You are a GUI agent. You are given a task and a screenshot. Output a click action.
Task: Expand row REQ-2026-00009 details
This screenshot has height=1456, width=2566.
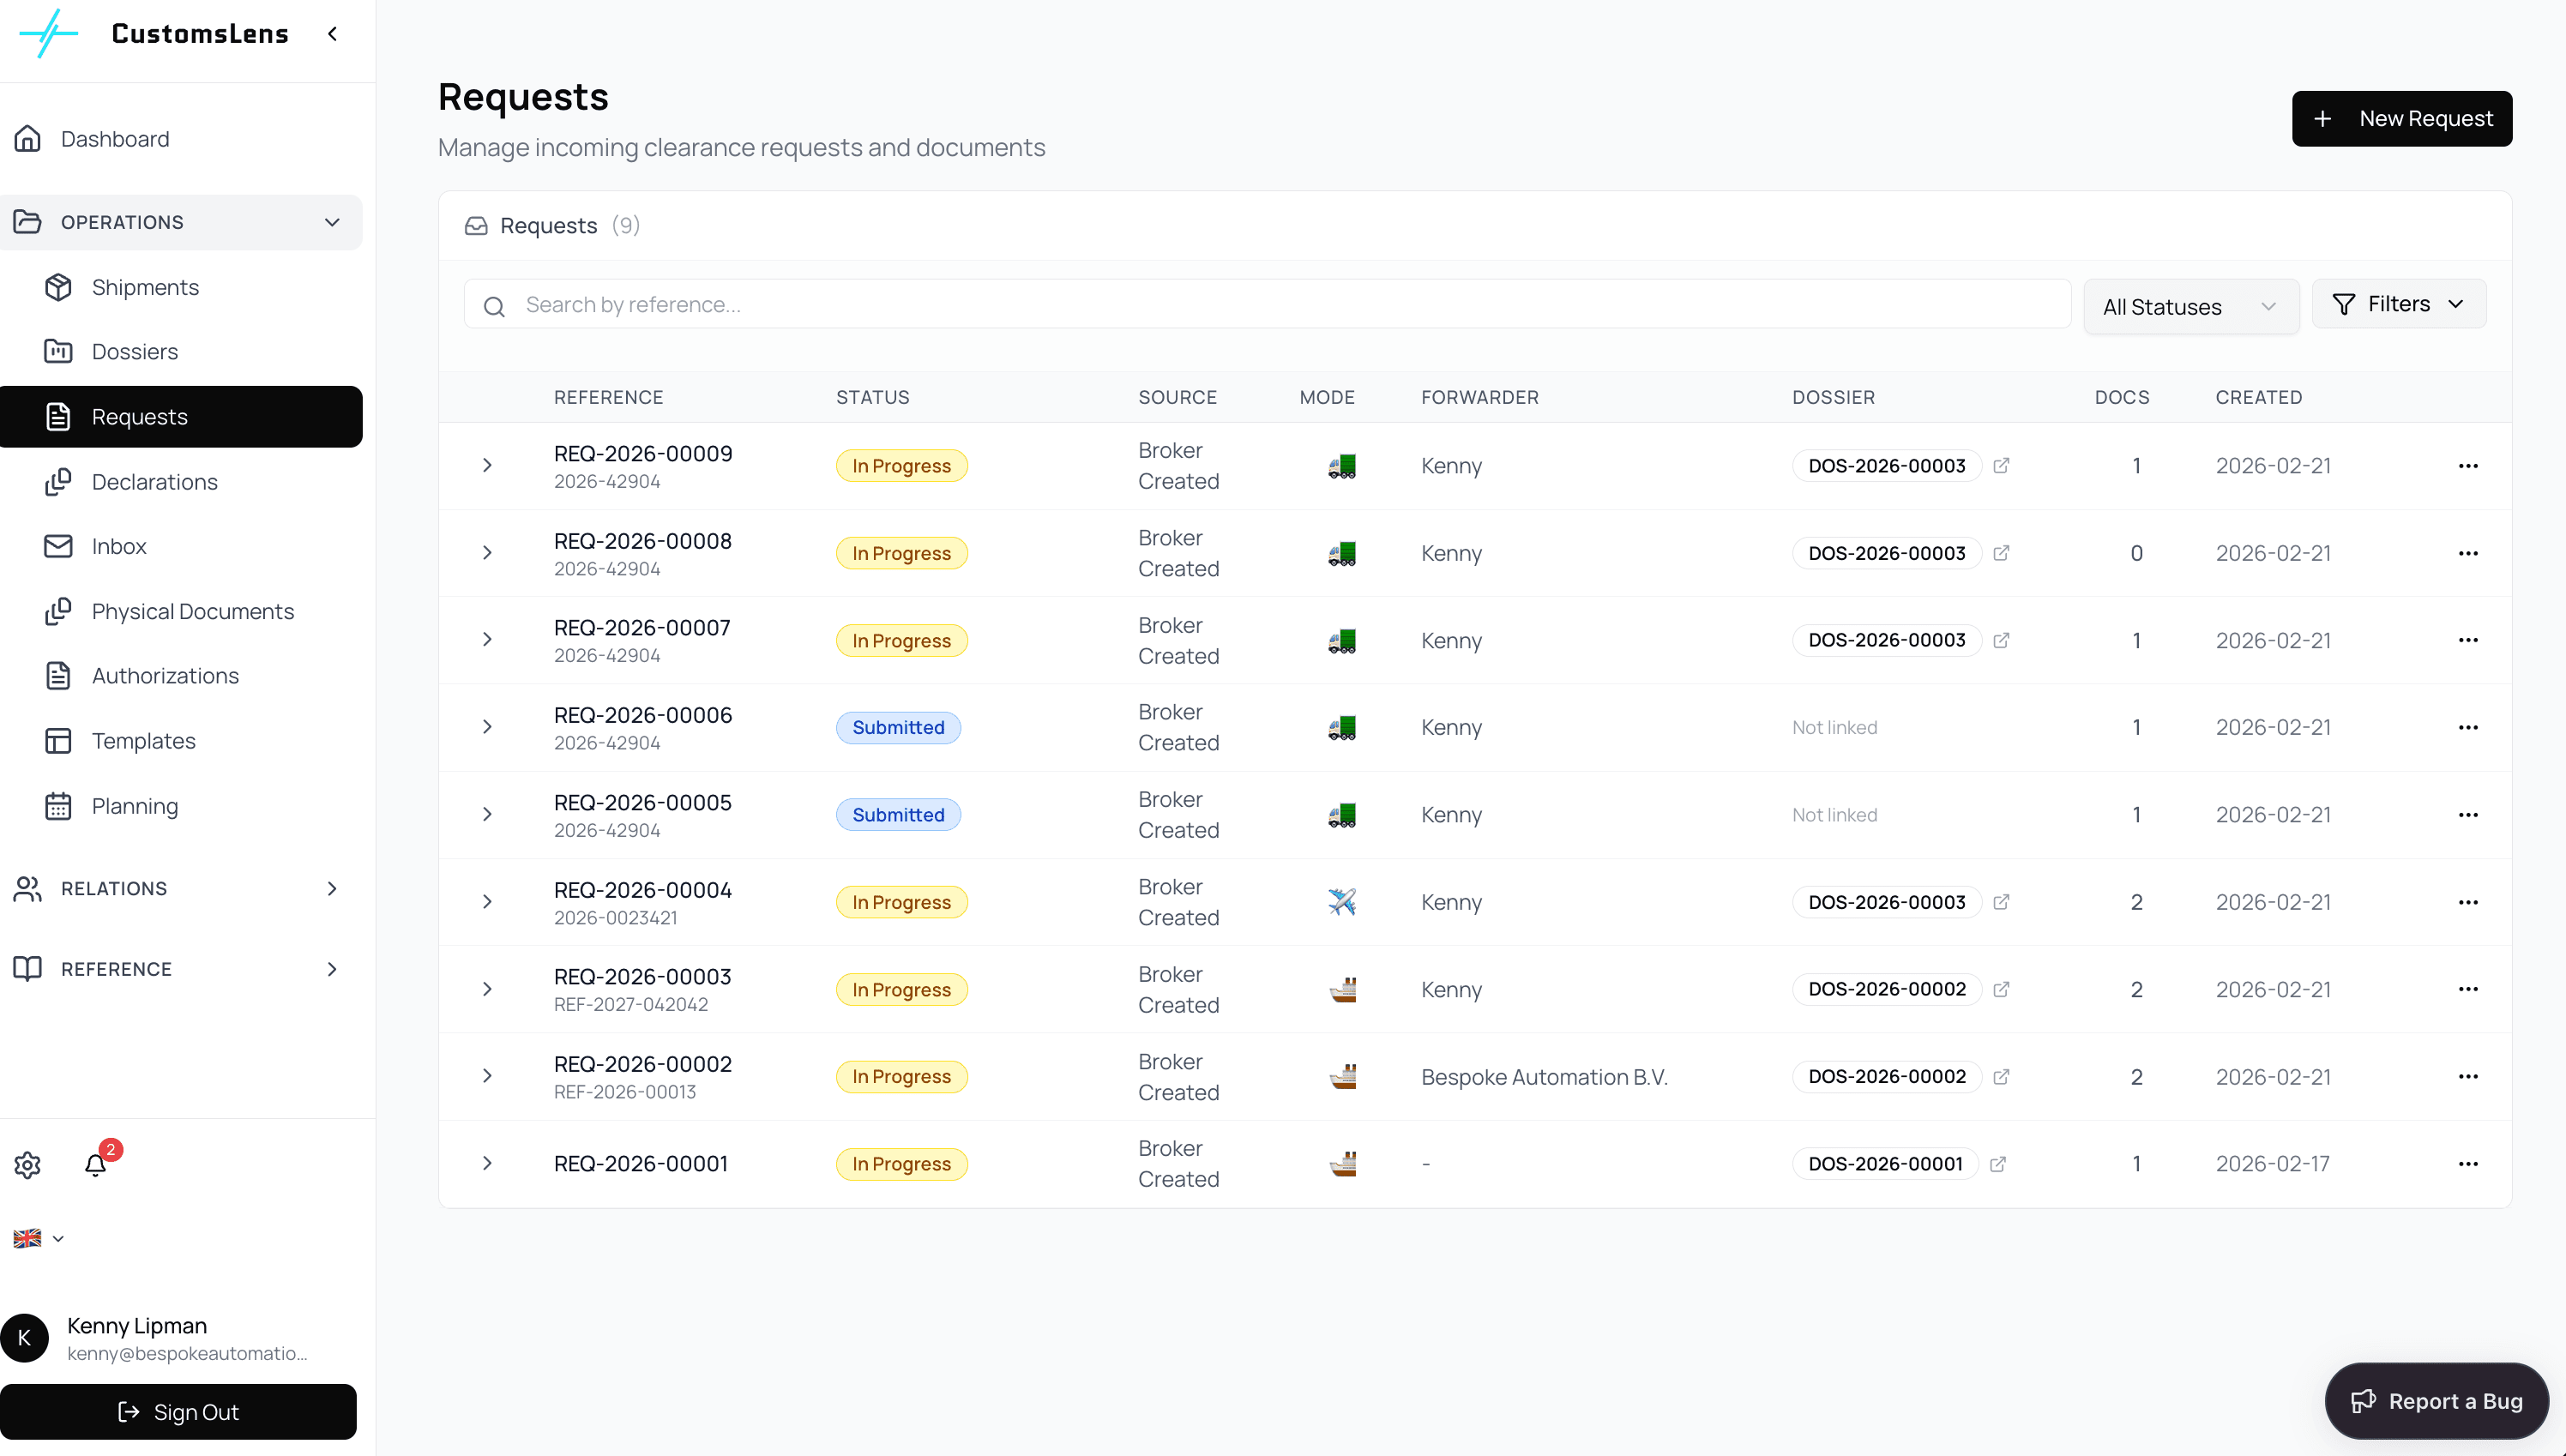pyautogui.click(x=487, y=466)
